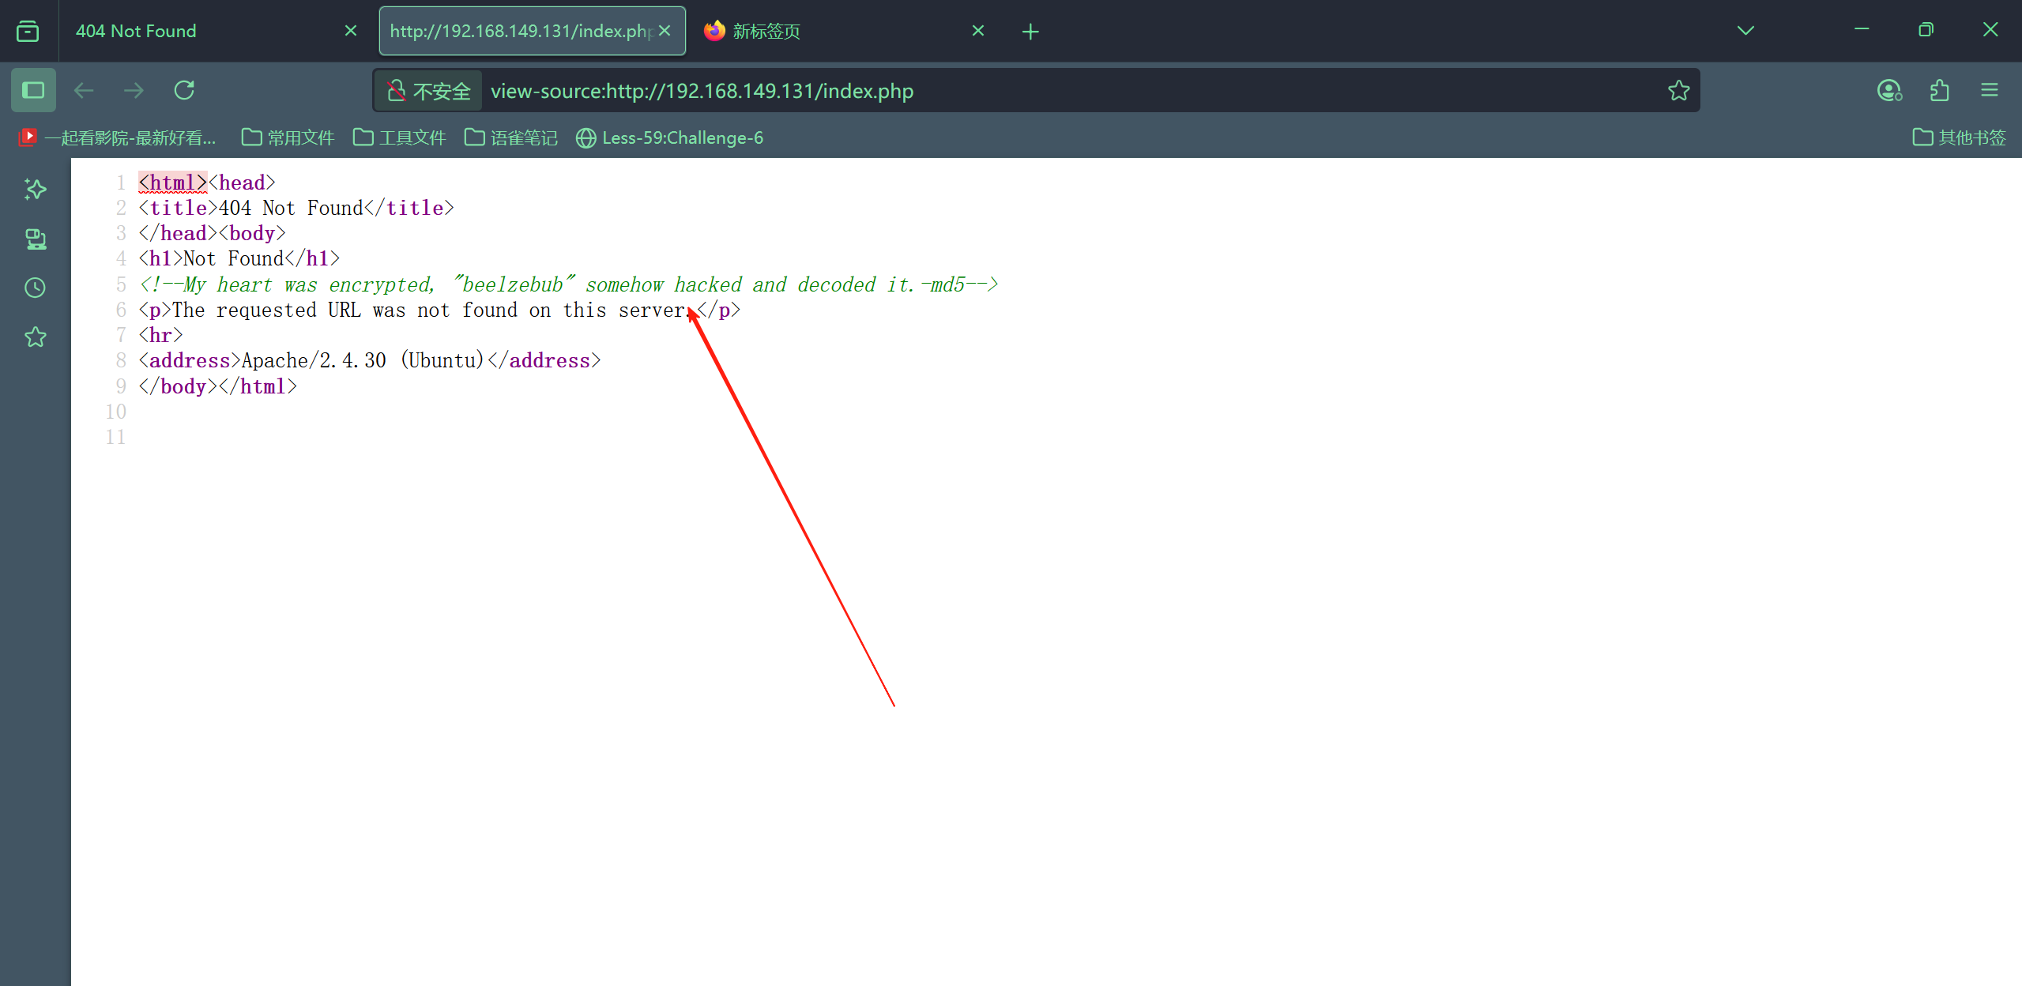The image size is (2022, 986).
Task: Expand the list all tabs dropdown
Action: point(1745,31)
